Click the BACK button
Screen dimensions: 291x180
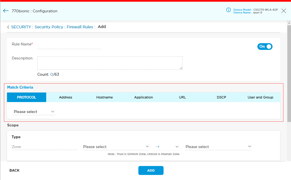coord(14,170)
